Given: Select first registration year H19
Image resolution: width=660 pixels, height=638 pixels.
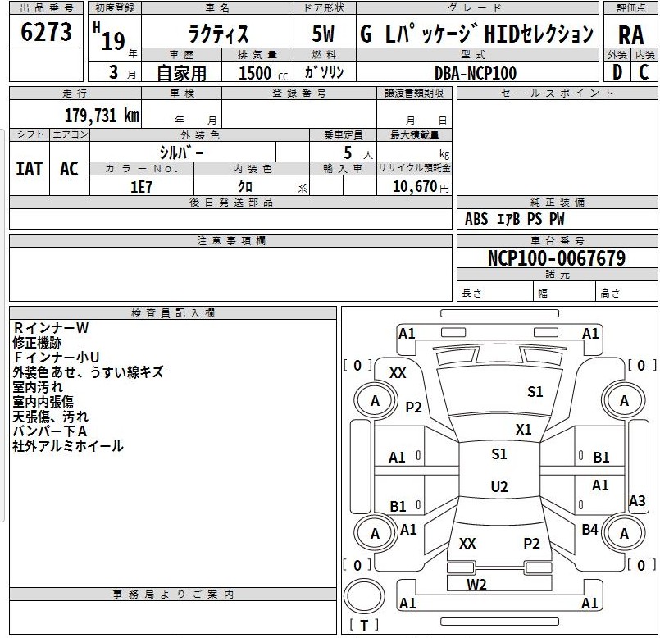Looking at the screenshot, I should point(109,37).
